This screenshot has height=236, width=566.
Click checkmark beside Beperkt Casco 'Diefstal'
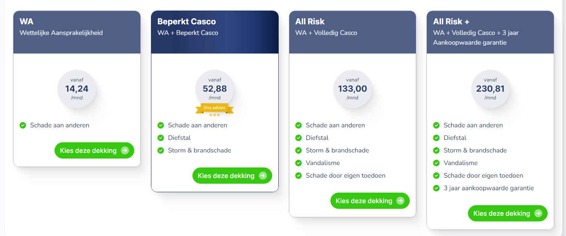161,138
